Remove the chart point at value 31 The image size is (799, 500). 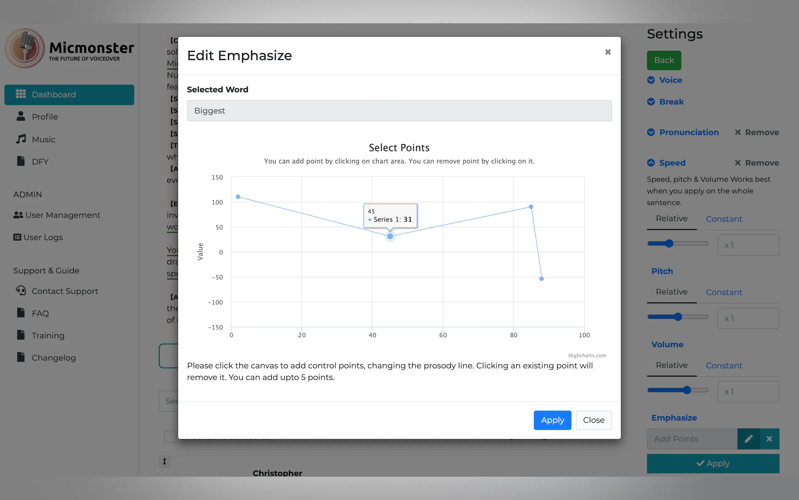pyautogui.click(x=390, y=236)
